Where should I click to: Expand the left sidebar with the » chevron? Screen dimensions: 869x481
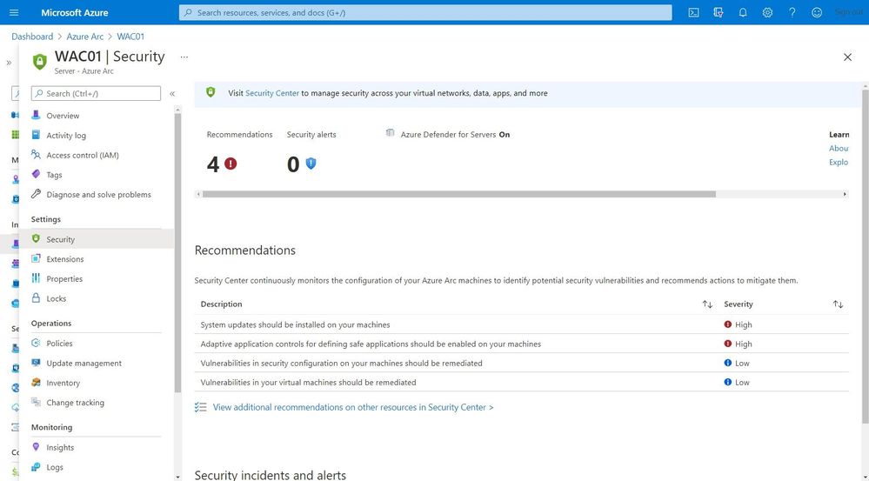pos(9,63)
